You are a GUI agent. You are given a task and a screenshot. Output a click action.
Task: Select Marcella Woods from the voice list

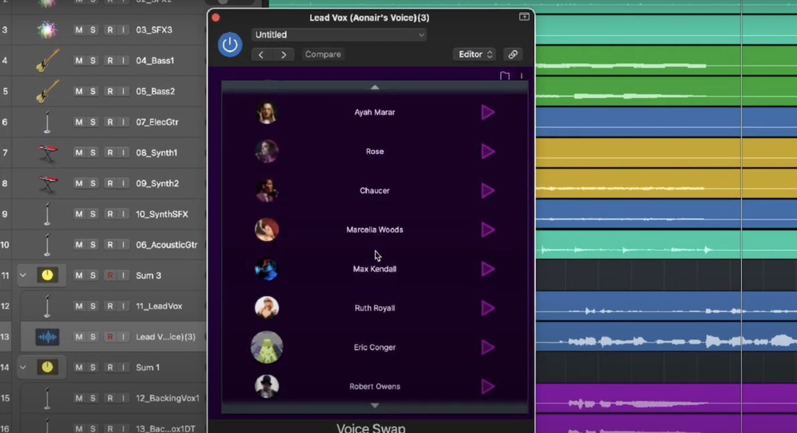[374, 230]
